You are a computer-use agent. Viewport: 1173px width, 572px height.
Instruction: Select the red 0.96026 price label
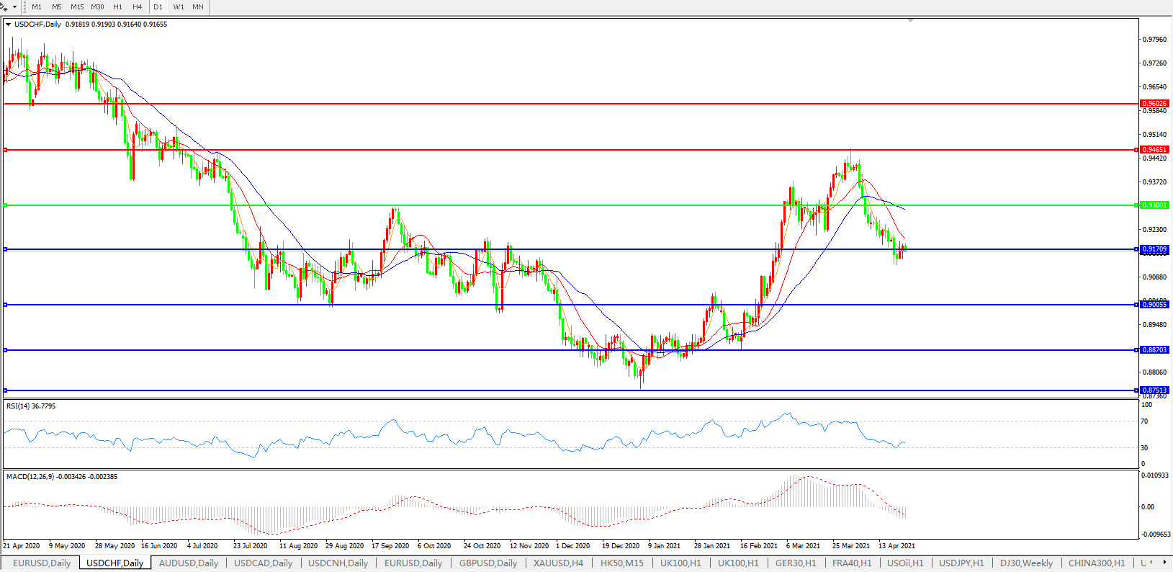point(1154,104)
